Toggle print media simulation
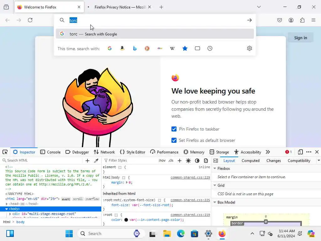Viewport: 321px width, 241px height. click(x=206, y=160)
